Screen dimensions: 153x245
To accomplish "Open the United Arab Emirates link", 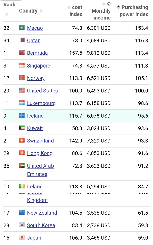I will pyautogui.click(x=40, y=170).
